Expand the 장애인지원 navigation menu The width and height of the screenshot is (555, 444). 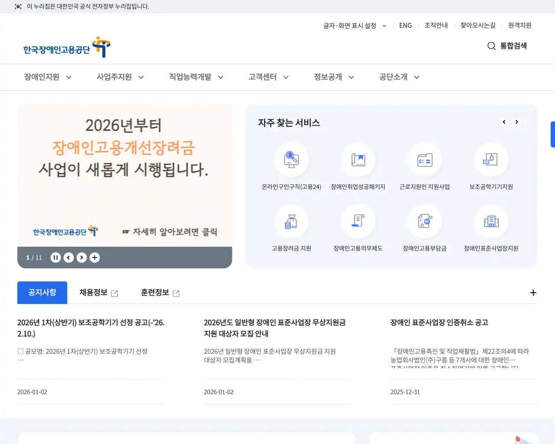point(47,77)
